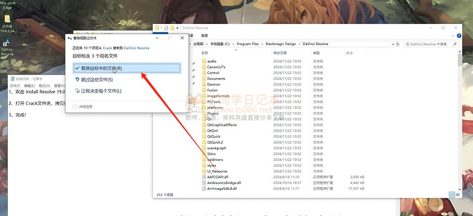
Task: Select the sqldrivers folder name
Action: [215, 160]
